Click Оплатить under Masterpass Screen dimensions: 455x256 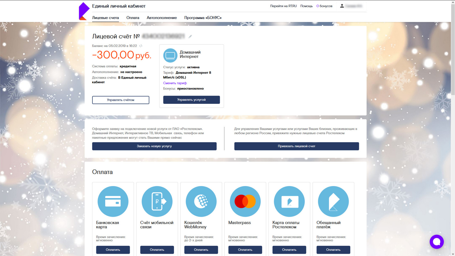point(245,250)
